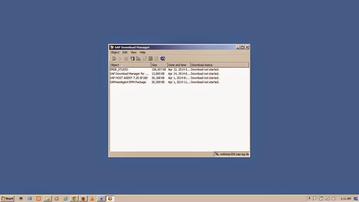Open the second quick-launch window icon in taskbar

click(30, 199)
